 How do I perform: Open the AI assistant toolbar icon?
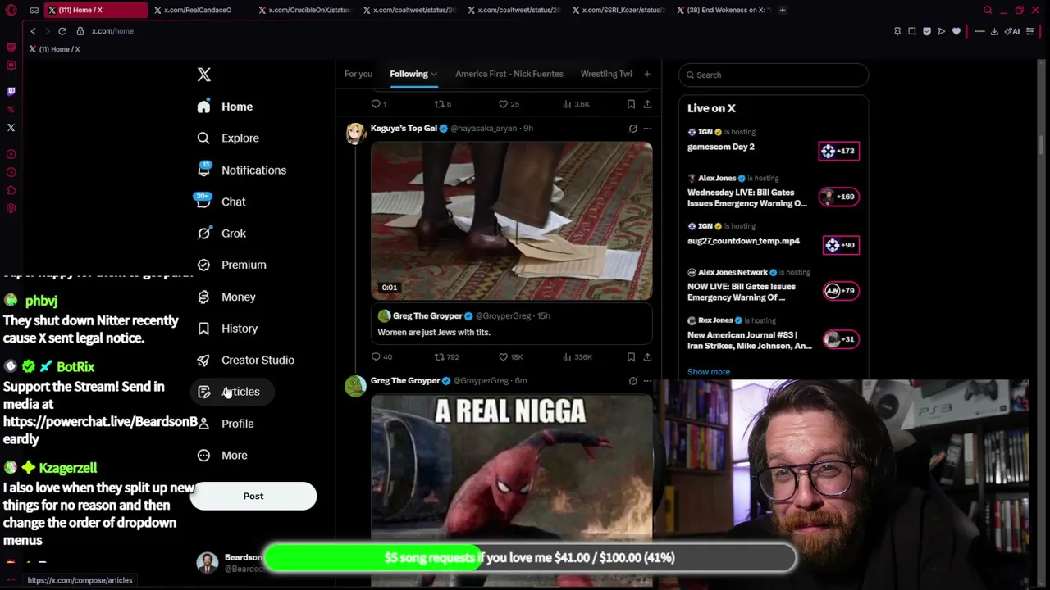(1013, 31)
